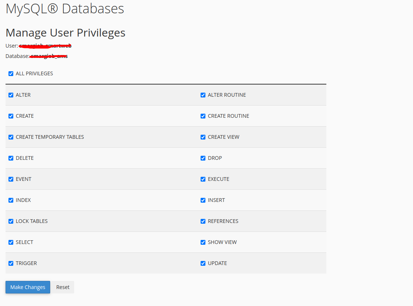The width and height of the screenshot is (413, 306).
Task: Toggle the SELECT privilege checkbox
Action: (x=11, y=242)
